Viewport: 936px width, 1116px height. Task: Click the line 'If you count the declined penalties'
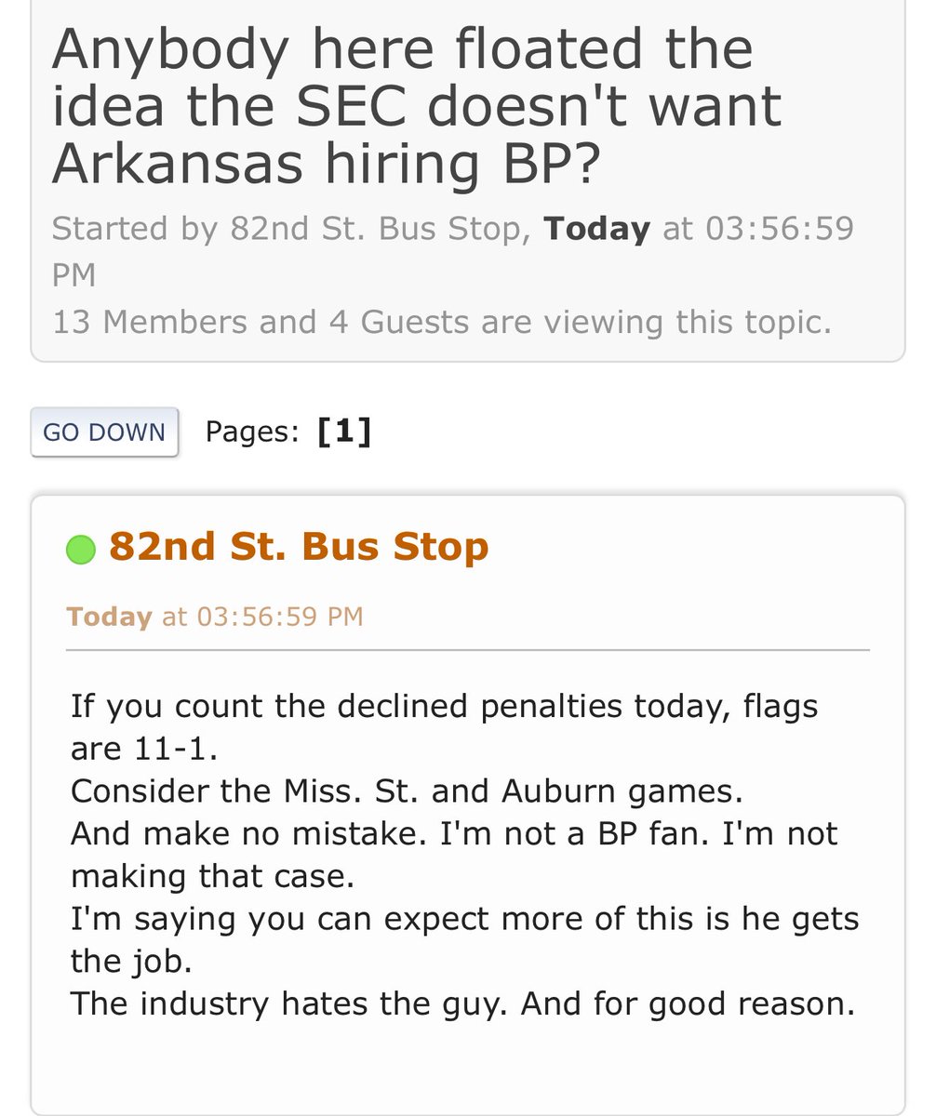pyautogui.click(x=444, y=706)
